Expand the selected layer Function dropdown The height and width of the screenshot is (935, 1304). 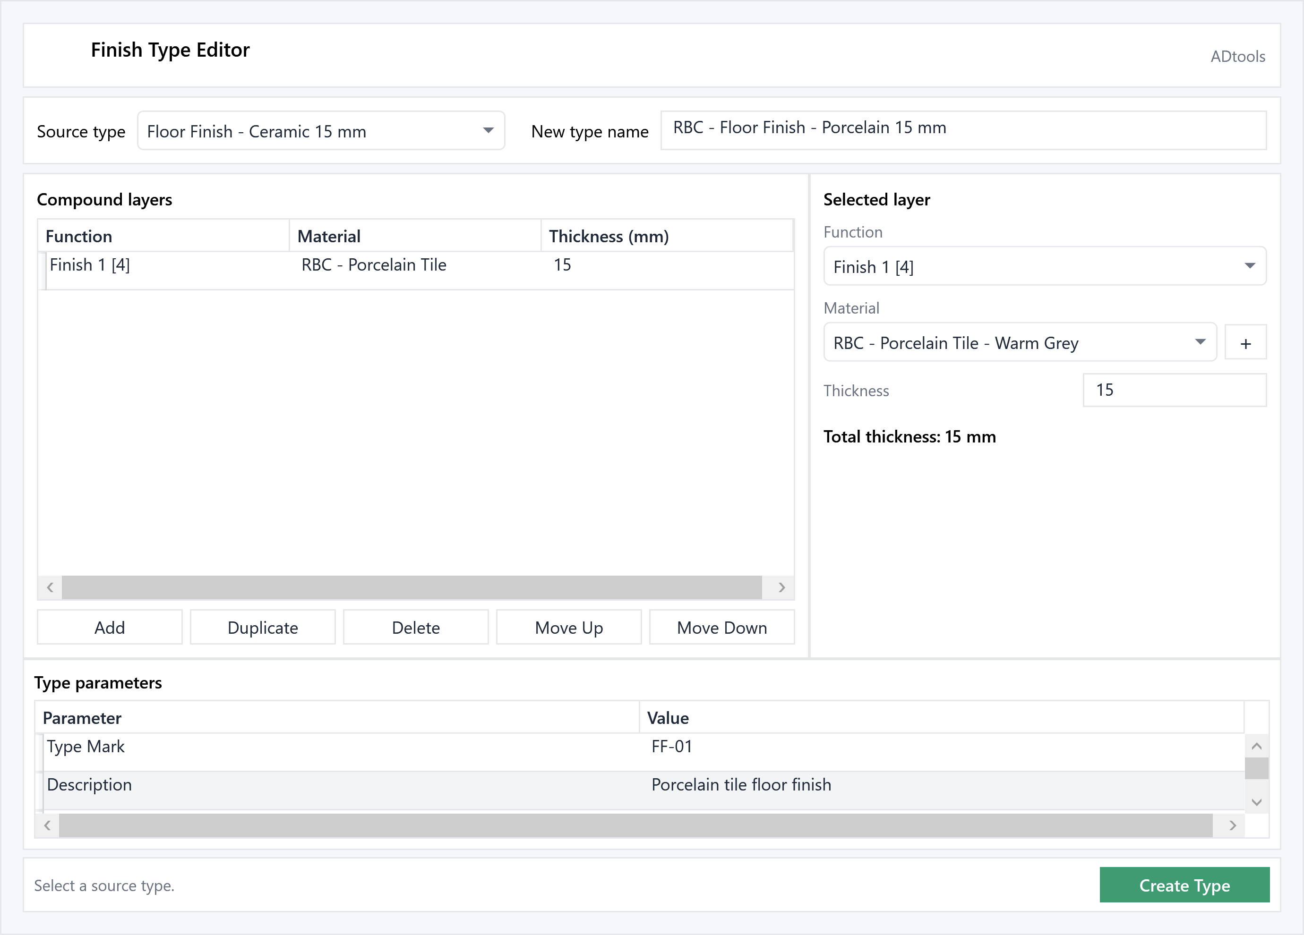[x=1045, y=266]
